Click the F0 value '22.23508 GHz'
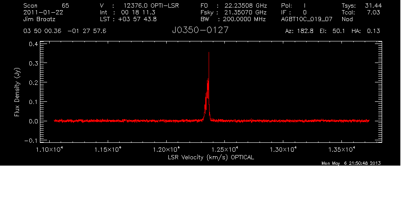This screenshot has height=207, width=408. [x=246, y=5]
